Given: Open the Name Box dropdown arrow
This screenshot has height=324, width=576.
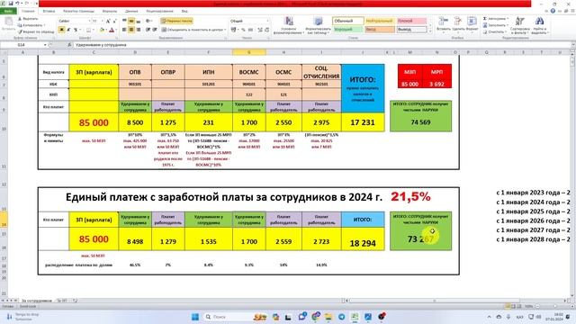Looking at the screenshot, I should pyautogui.click(x=45, y=45).
